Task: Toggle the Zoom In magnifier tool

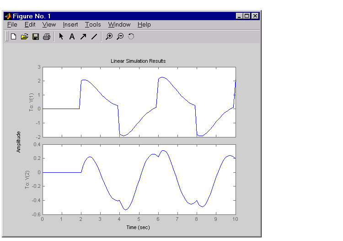Action: pos(109,37)
